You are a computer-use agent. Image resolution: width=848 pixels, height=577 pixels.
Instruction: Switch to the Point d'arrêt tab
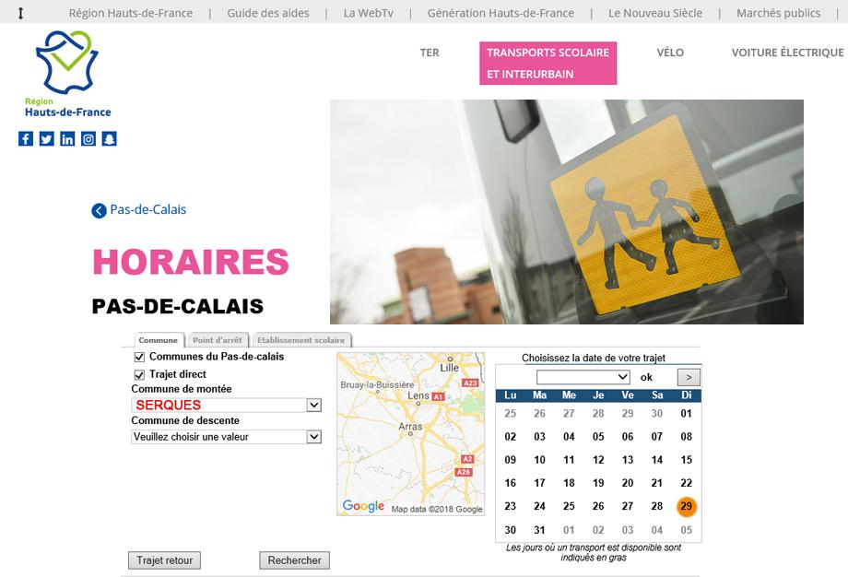pos(218,340)
